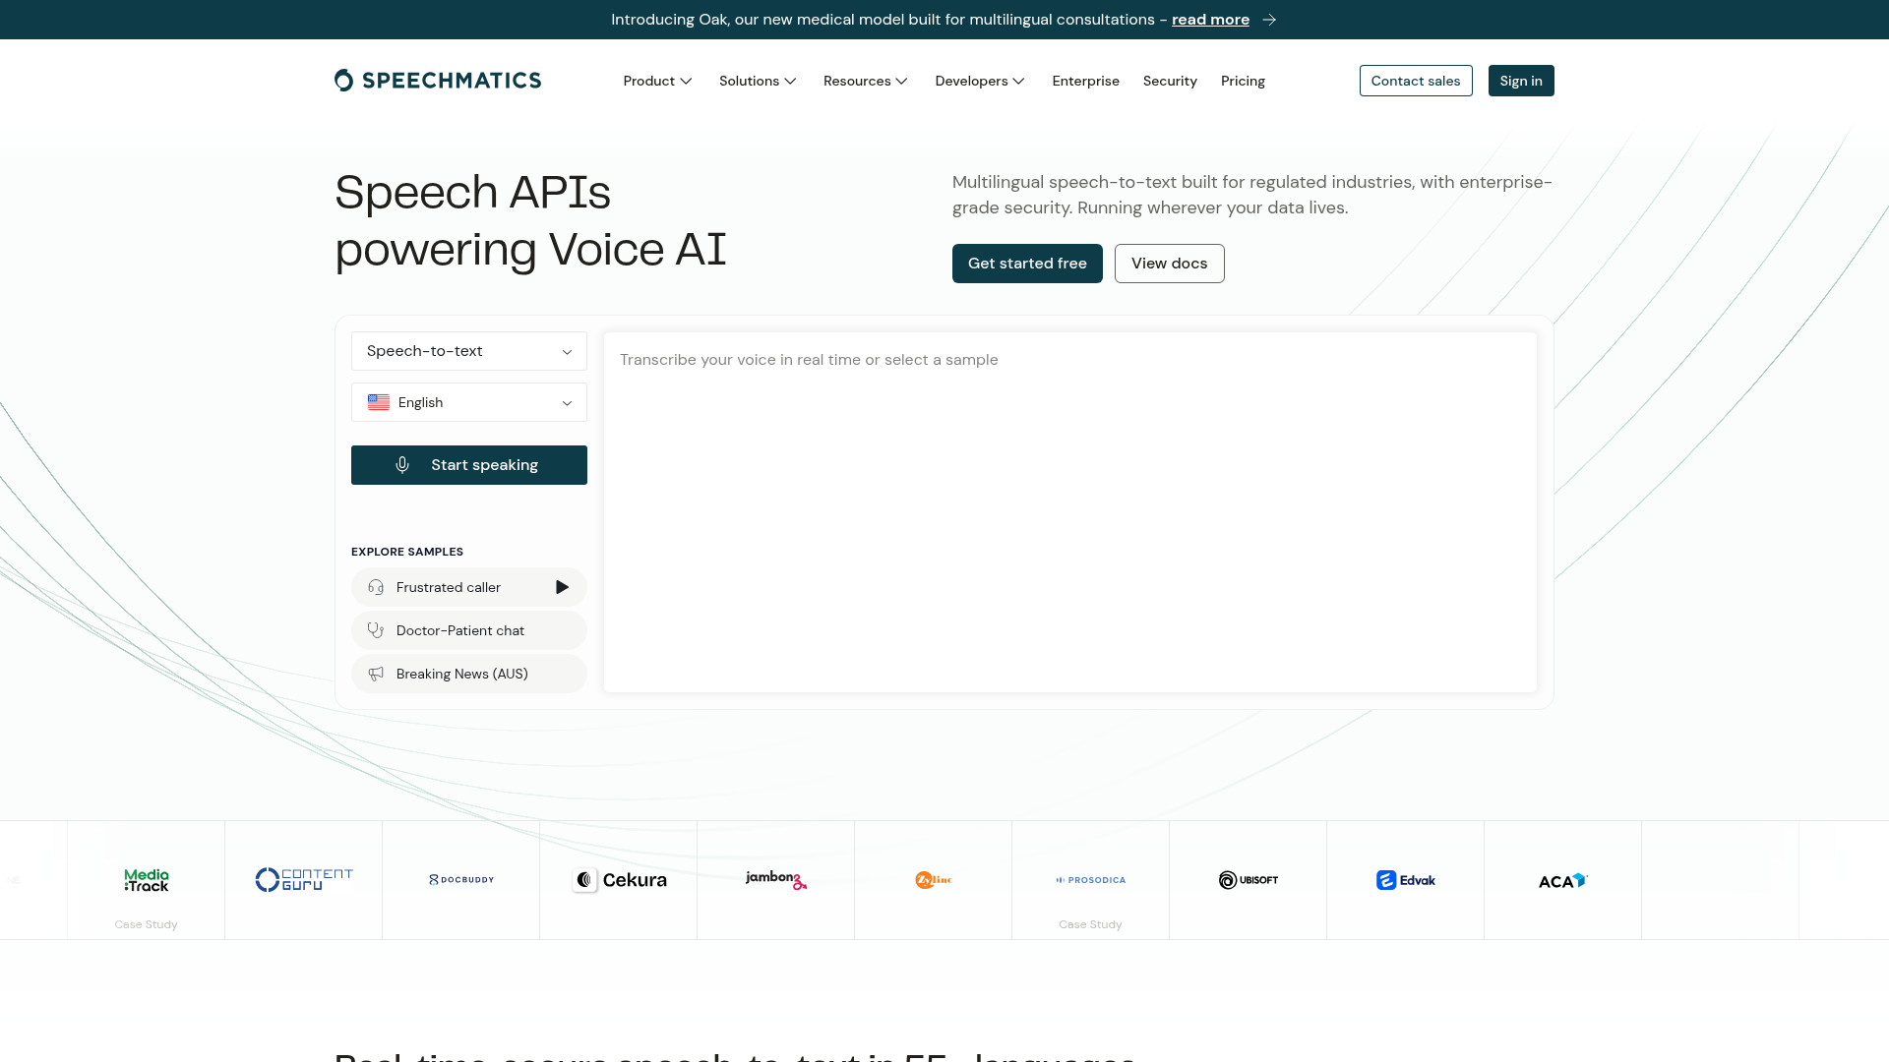The image size is (1889, 1062).
Task: Click the Case Study label under Prosodica
Action: [1090, 924]
